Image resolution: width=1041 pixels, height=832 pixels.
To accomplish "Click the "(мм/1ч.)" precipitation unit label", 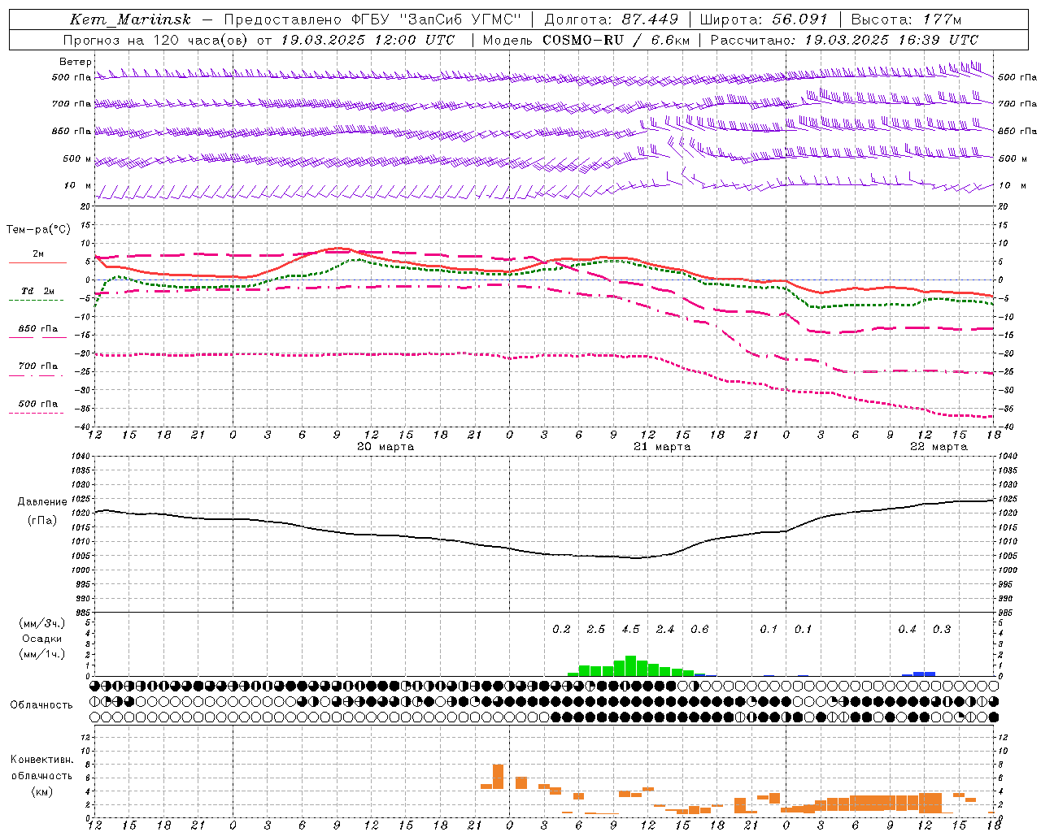I will click(42, 654).
